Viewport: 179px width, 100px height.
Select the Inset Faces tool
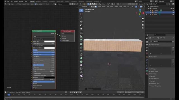[x=81, y=44]
